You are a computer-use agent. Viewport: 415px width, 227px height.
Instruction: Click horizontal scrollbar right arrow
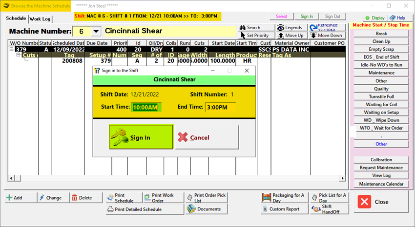click(342, 178)
